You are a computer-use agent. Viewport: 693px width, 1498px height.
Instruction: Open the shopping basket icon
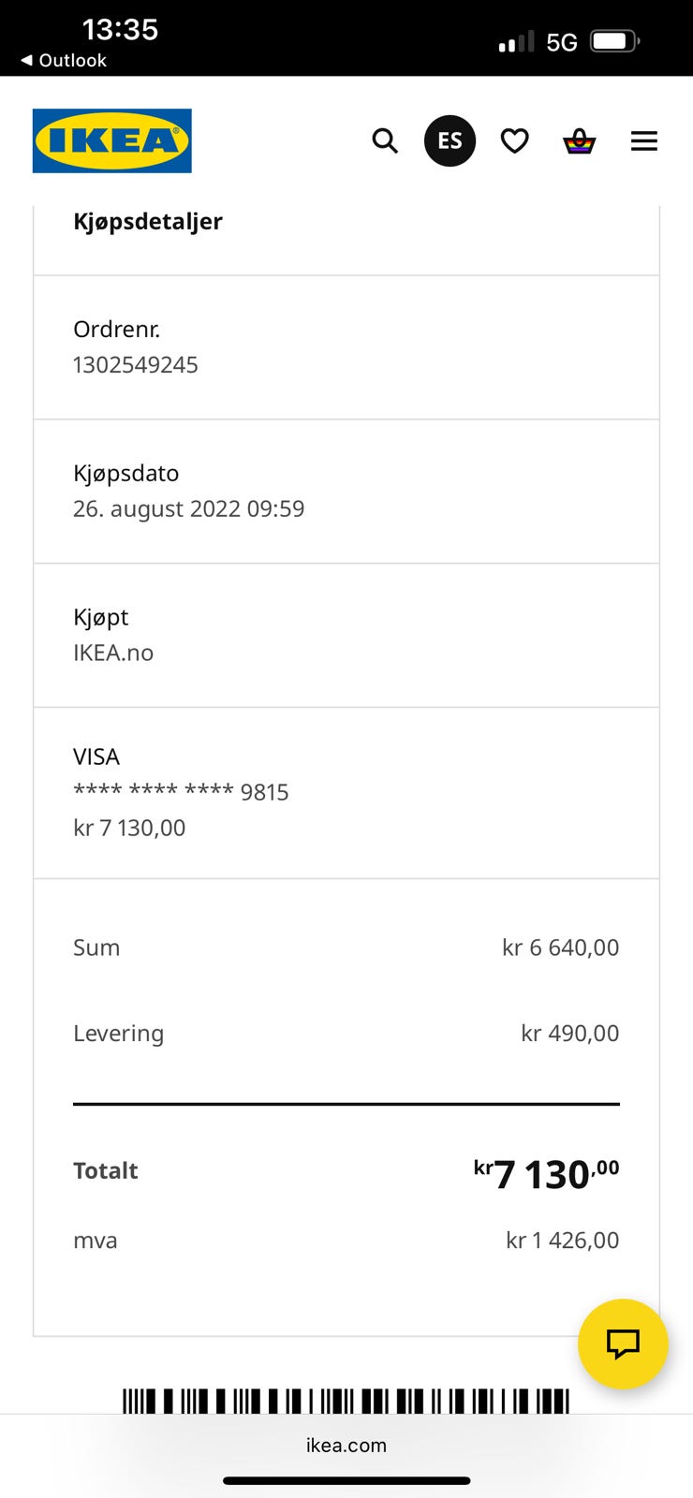579,141
